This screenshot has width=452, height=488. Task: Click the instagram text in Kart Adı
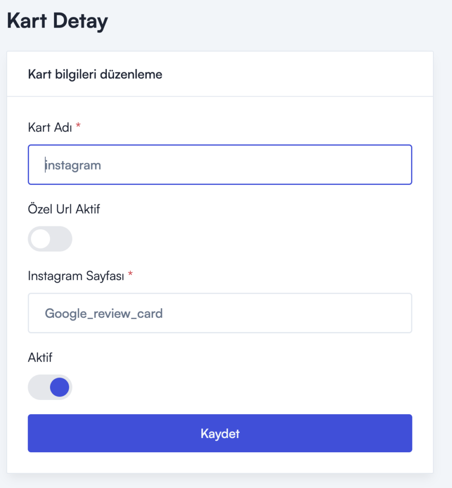pyautogui.click(x=74, y=165)
